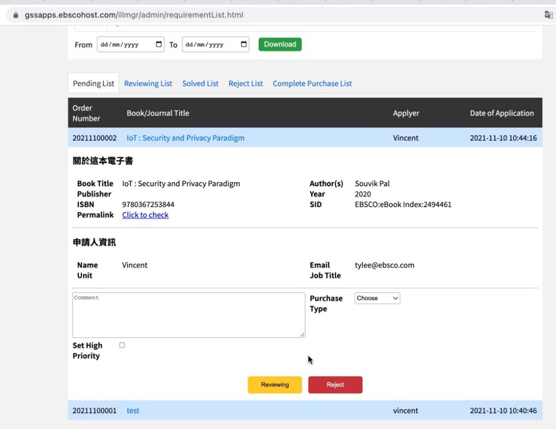This screenshot has width=556, height=429.
Task: Click the translate icon in address bar
Action: point(548,15)
